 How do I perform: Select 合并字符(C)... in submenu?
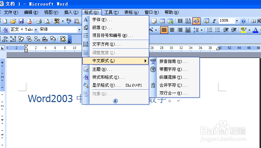click(174, 85)
